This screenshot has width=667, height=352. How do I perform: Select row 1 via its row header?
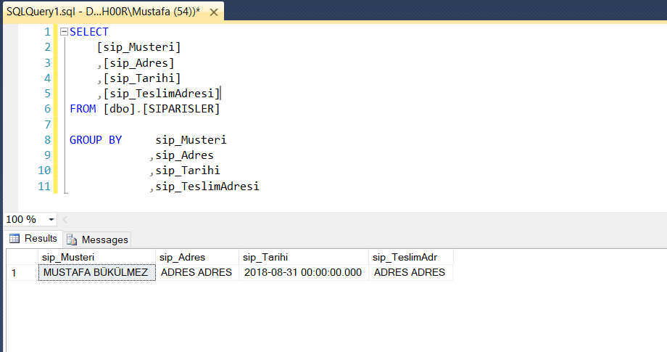tap(20, 273)
